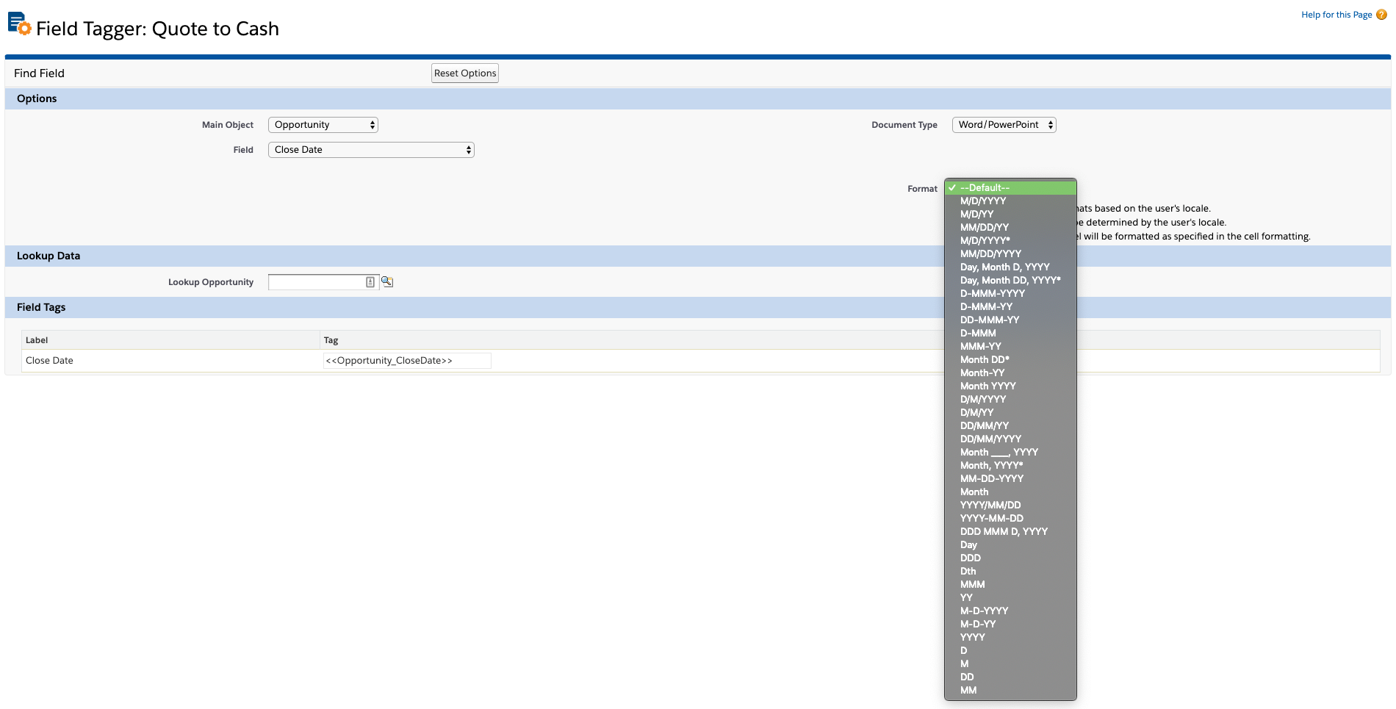Select the DD format option
Image resolution: width=1396 pixels, height=709 pixels.
[1010, 677]
